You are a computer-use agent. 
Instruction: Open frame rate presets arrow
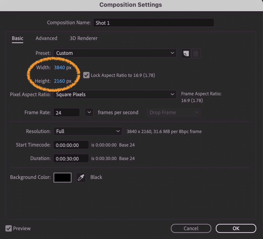(89, 112)
